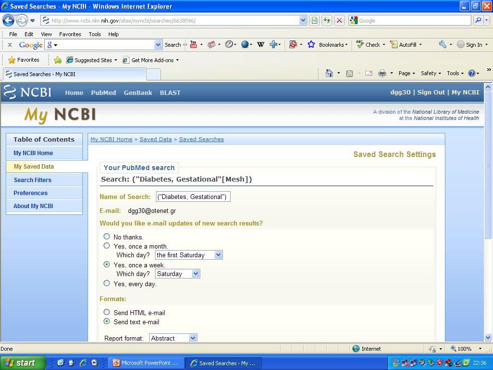Expand the Suggested Sites dropdown
The image size is (493, 370).
(x=116, y=60)
